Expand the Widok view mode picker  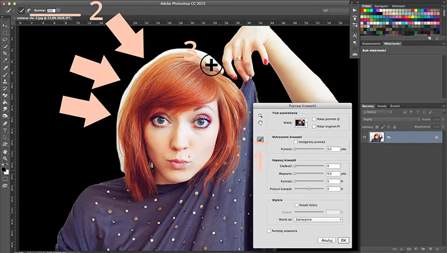(x=302, y=122)
